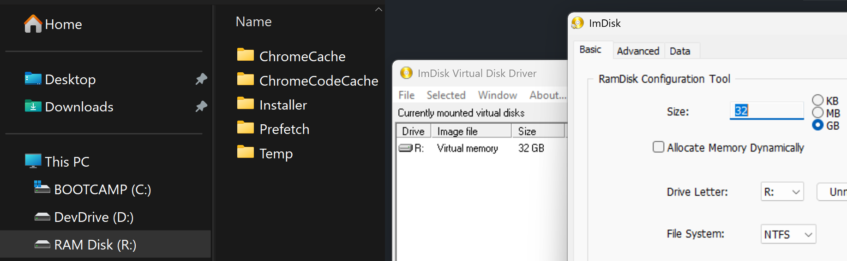Click the Size input field showing 32
The image size is (847, 261).
pos(767,110)
